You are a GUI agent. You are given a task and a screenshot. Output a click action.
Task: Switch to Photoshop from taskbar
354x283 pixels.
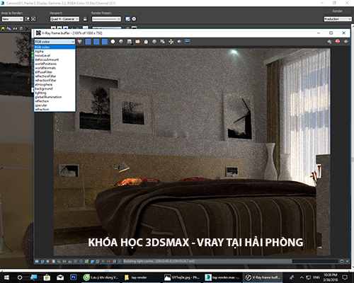[x=74, y=277]
